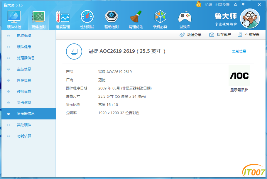Open 硬件体检 hardware checkup icon
The width and height of the screenshot is (267, 179).
(x=14, y=17)
